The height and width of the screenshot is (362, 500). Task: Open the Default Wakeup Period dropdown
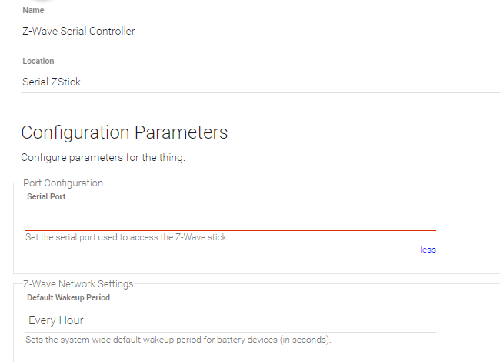pos(231,320)
